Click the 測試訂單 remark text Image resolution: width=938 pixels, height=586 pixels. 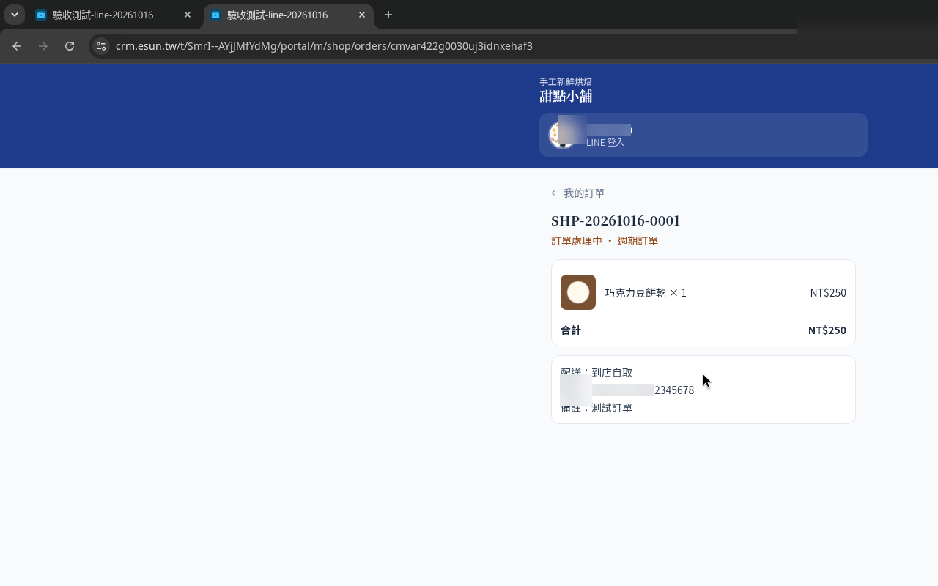point(612,408)
